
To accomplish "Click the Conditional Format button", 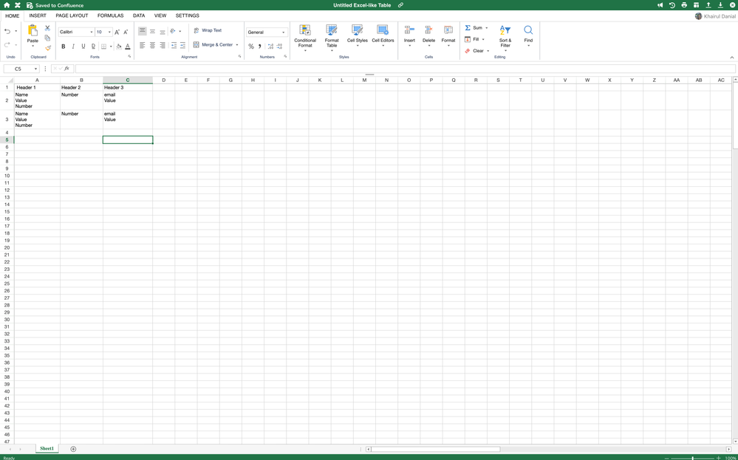I will point(304,37).
